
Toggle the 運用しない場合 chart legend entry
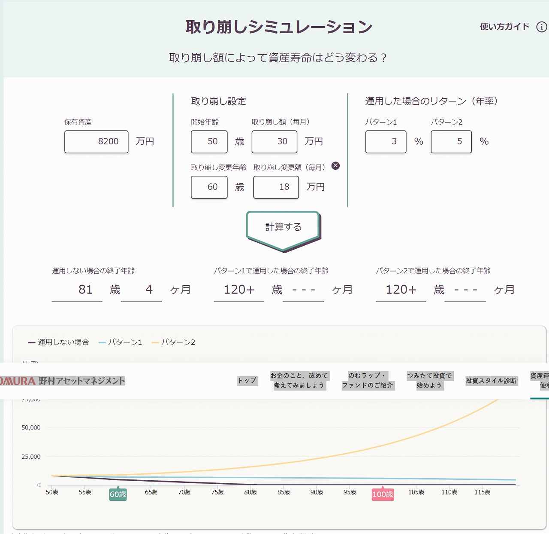(58, 342)
